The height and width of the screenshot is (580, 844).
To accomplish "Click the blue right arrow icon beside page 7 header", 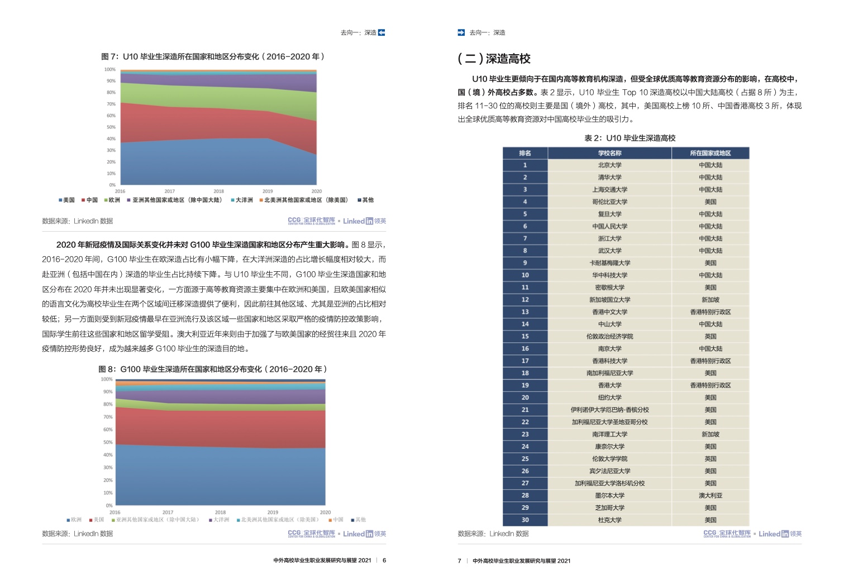I will (461, 32).
